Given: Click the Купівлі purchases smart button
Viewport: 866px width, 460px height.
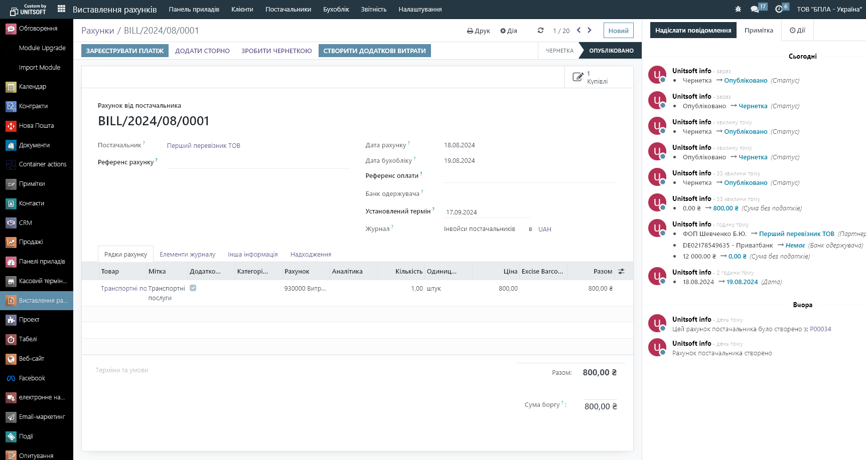Looking at the screenshot, I should [592, 78].
